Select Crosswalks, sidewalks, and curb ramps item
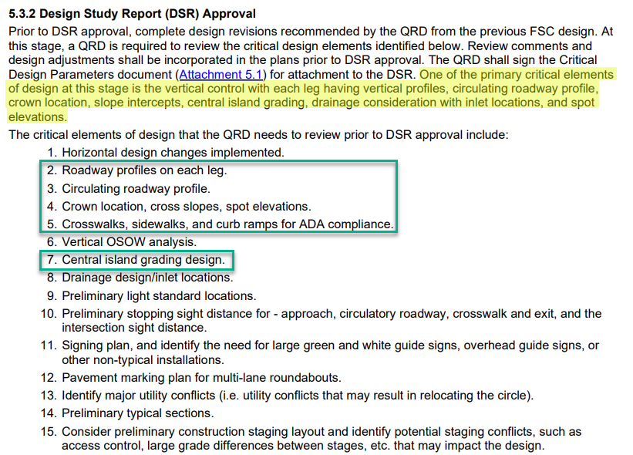This screenshot has height=455, width=633. tap(227, 224)
